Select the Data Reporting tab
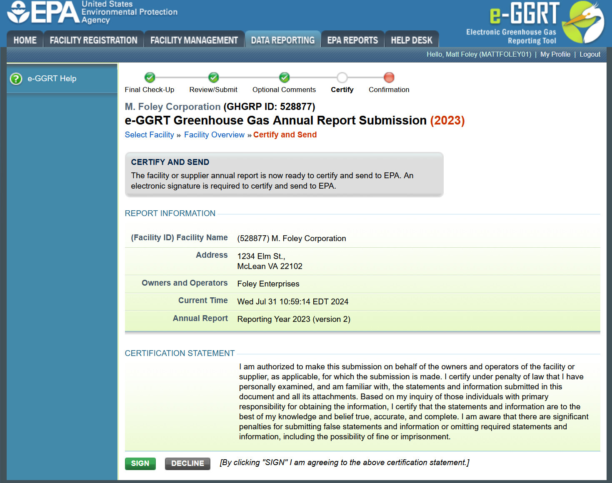Viewport: 612px width, 483px height. [283, 40]
